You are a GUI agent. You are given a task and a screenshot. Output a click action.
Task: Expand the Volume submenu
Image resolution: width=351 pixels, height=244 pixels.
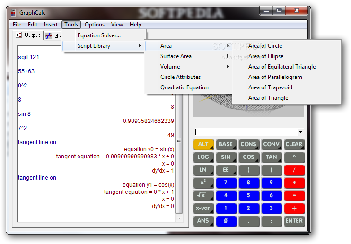point(188,67)
